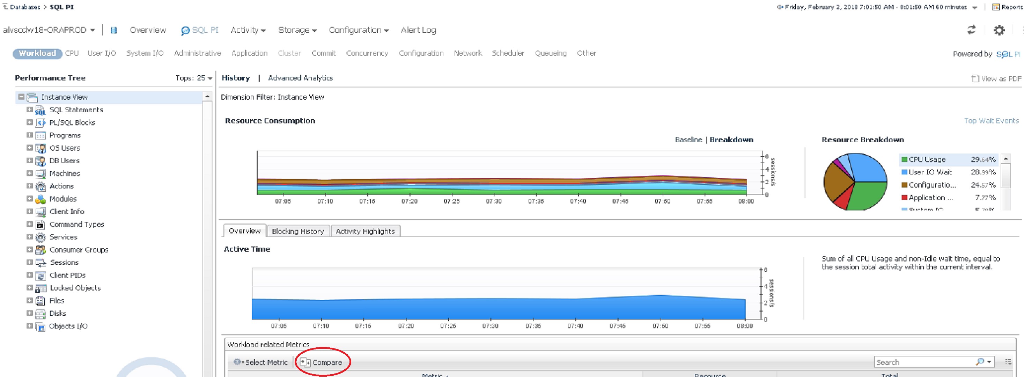Image resolution: width=1024 pixels, height=377 pixels.
Task: Switch chart to Baseline view
Action: [x=688, y=140]
